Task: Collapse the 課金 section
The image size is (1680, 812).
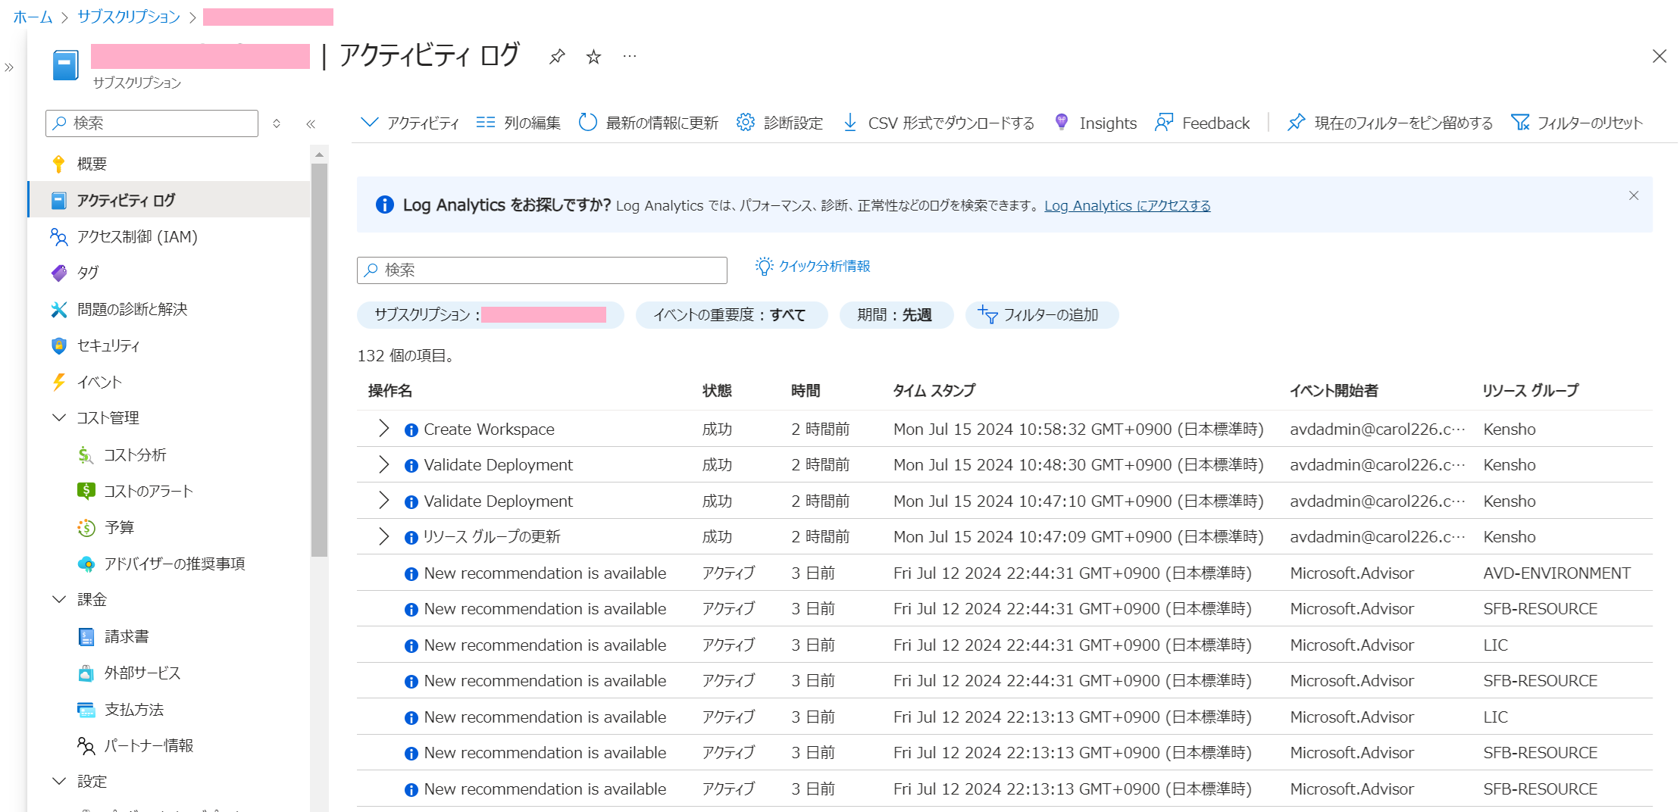Action: point(58,600)
